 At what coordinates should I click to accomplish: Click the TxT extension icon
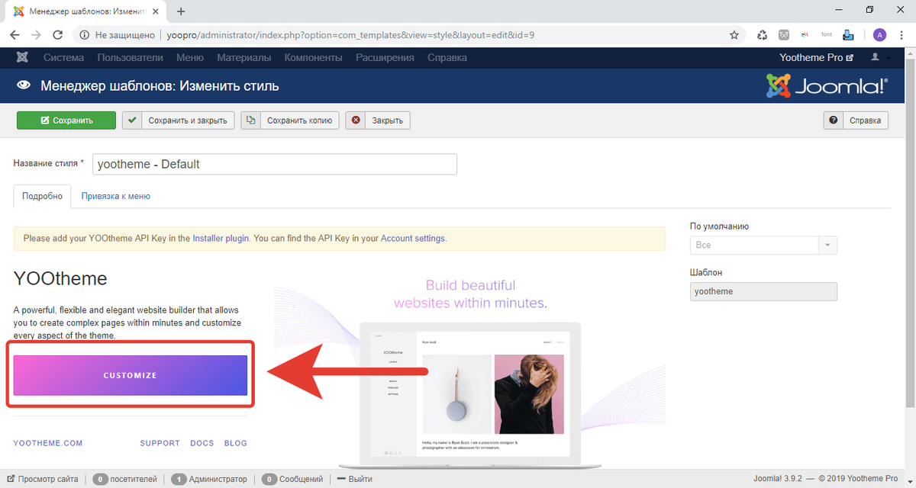point(784,35)
